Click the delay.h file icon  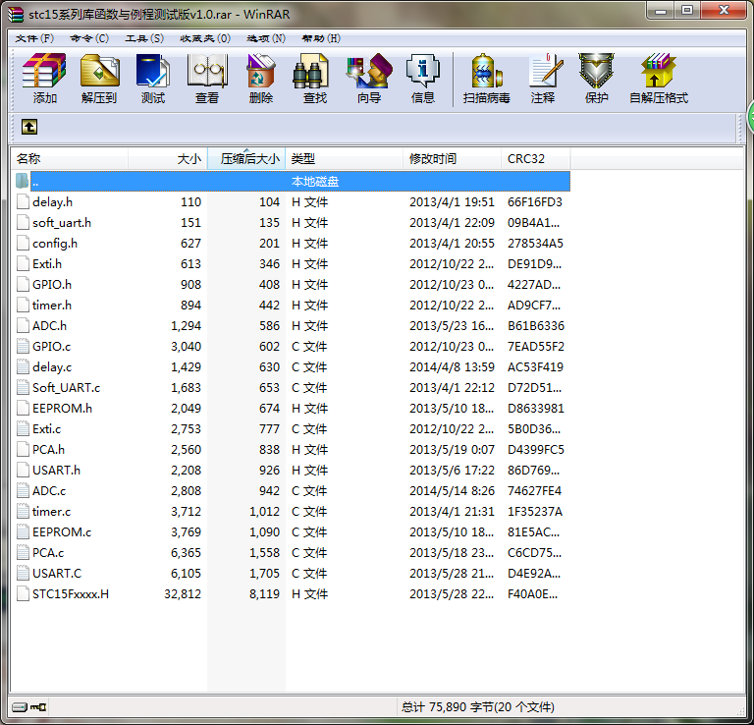[x=23, y=201]
